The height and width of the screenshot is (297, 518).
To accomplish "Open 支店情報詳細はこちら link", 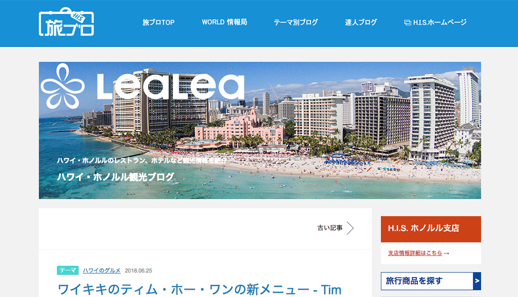I will coord(415,253).
